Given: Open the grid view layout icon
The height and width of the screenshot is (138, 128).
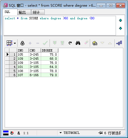Looking at the screenshot, I should coord(9,43).
